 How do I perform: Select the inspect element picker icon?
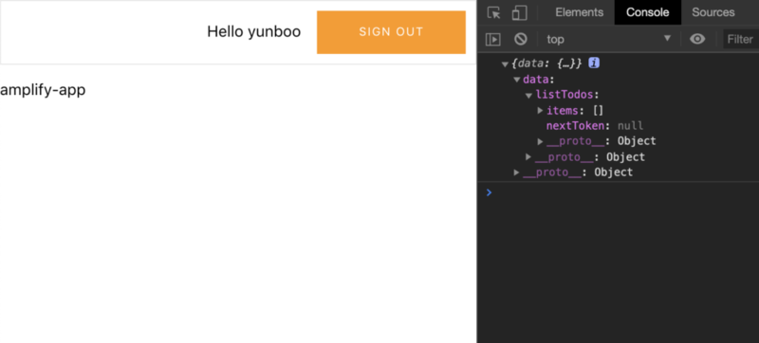pyautogui.click(x=493, y=12)
